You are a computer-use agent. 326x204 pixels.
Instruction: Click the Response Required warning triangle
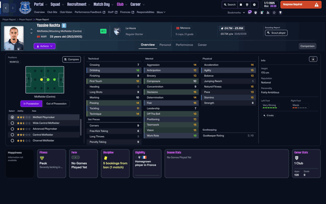coord(317,5)
